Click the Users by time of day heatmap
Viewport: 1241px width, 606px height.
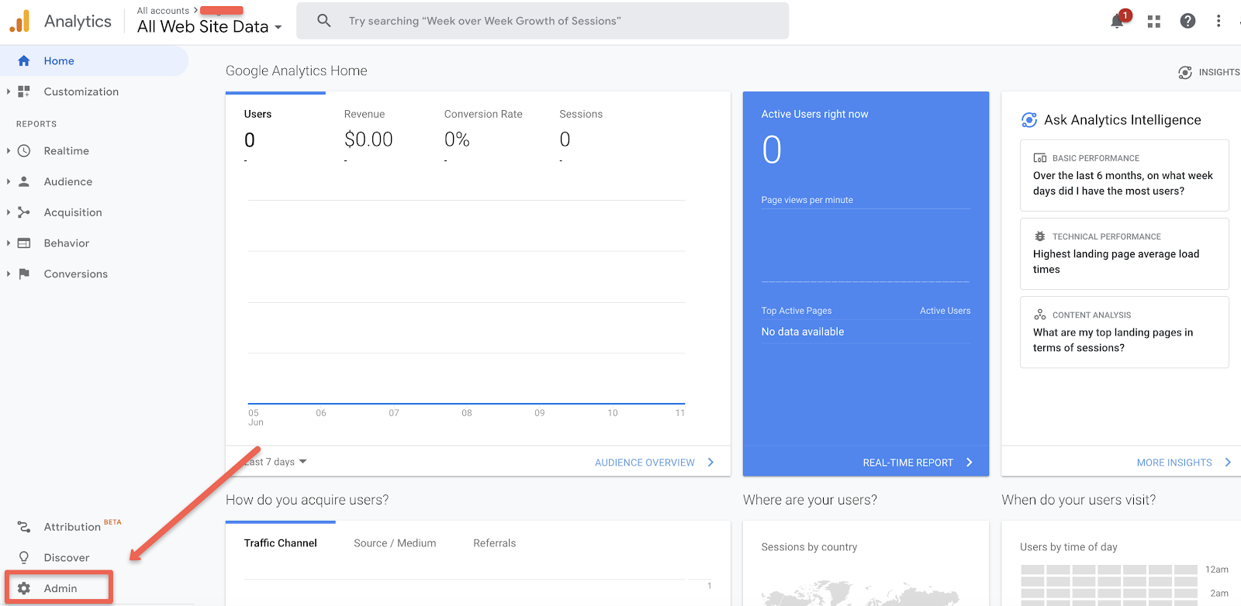[x=1110, y=585]
